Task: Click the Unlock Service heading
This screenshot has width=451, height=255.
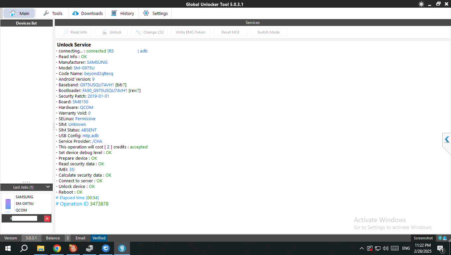Action: pos(74,45)
